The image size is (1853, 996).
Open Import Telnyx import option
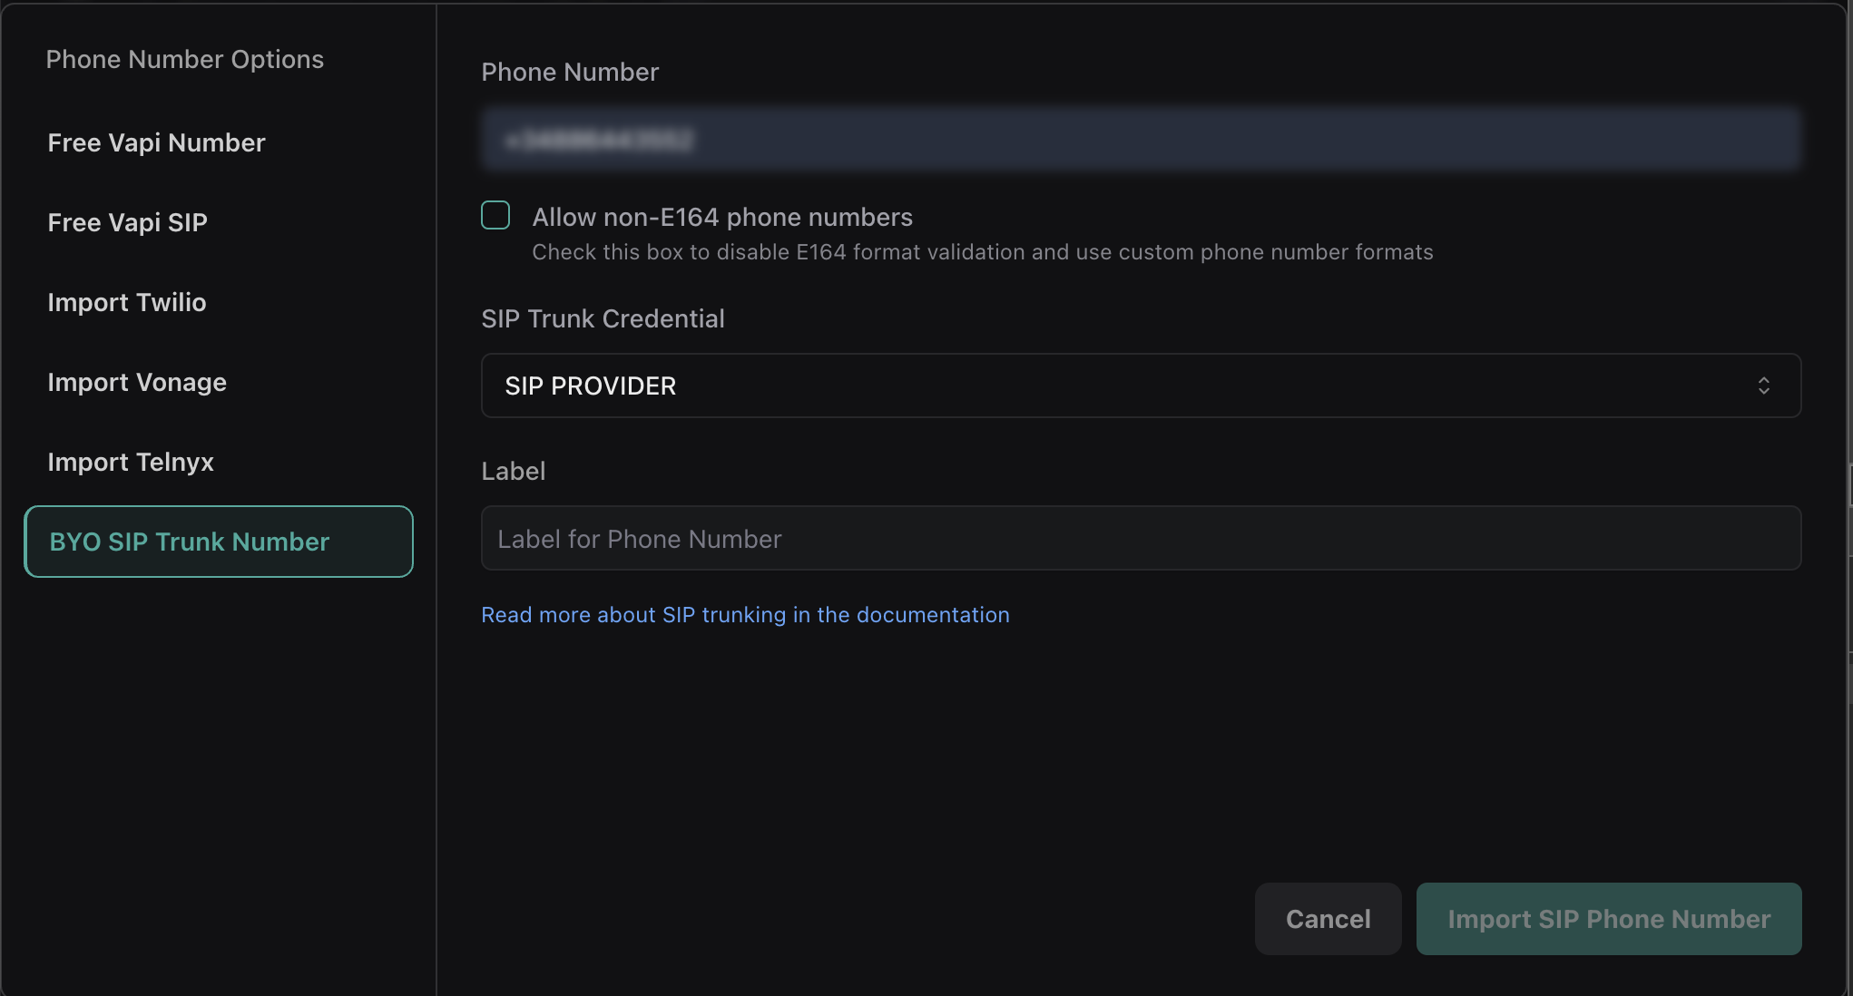tap(130, 462)
